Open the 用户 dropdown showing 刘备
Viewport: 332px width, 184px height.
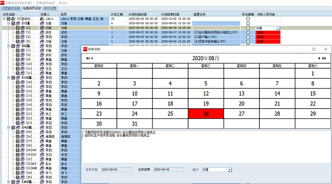229,169
